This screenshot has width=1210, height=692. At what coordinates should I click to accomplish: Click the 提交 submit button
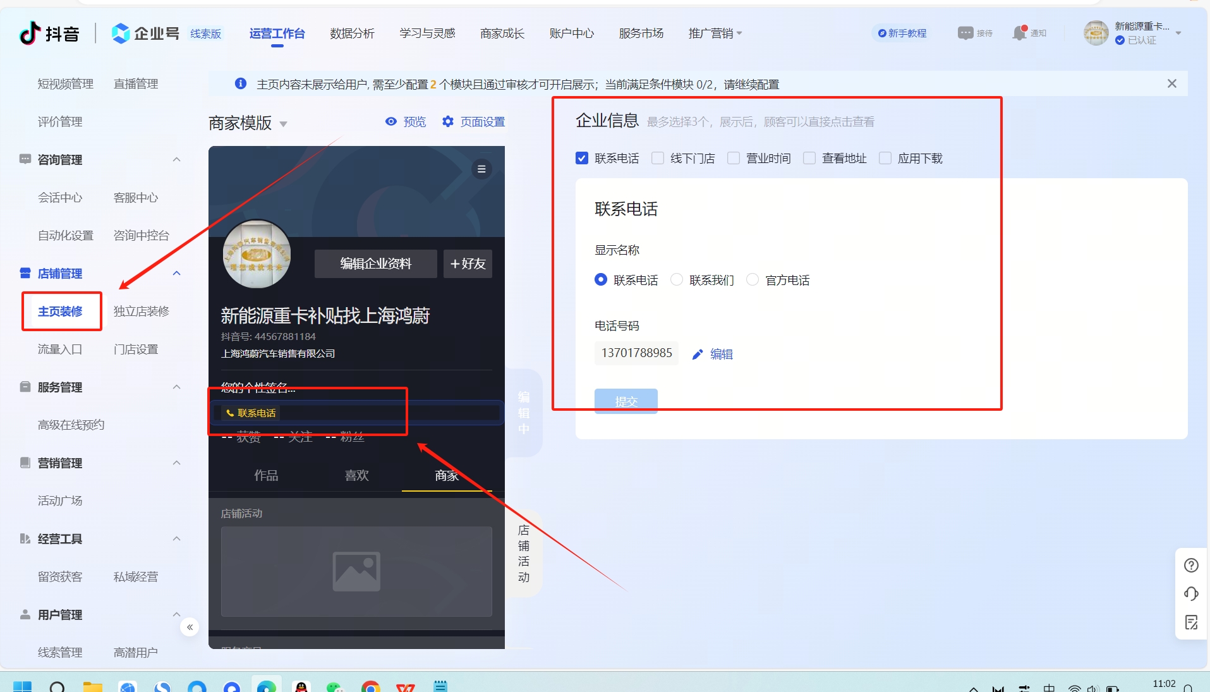pyautogui.click(x=626, y=401)
